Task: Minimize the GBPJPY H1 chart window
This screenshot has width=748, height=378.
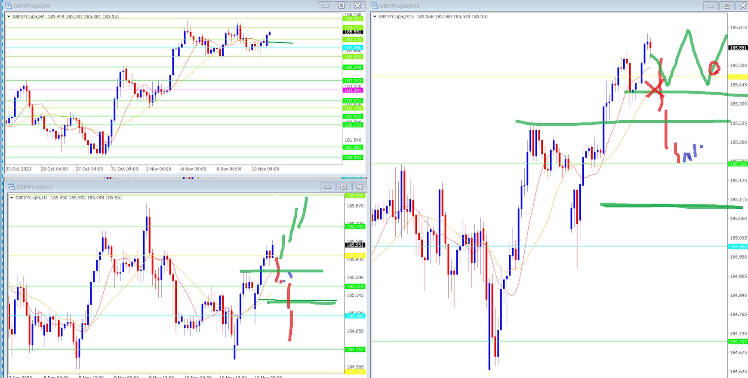Action: pyautogui.click(x=327, y=187)
